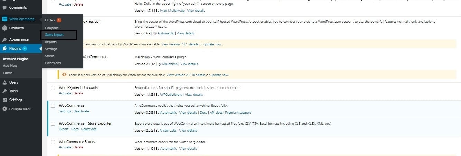
Task: Click update now in the Jetpack notice
Action: coord(212,44)
